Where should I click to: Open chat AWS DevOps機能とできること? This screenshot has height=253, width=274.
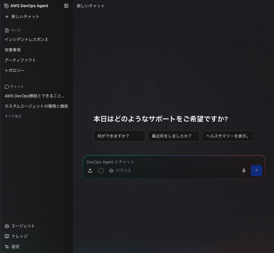(x=35, y=96)
